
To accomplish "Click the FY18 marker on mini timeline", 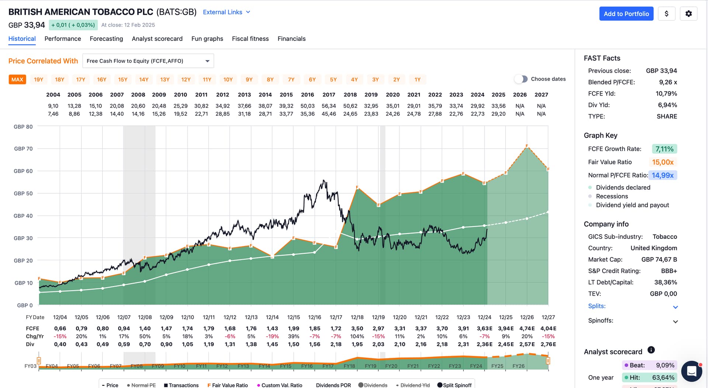I will 349,366.
